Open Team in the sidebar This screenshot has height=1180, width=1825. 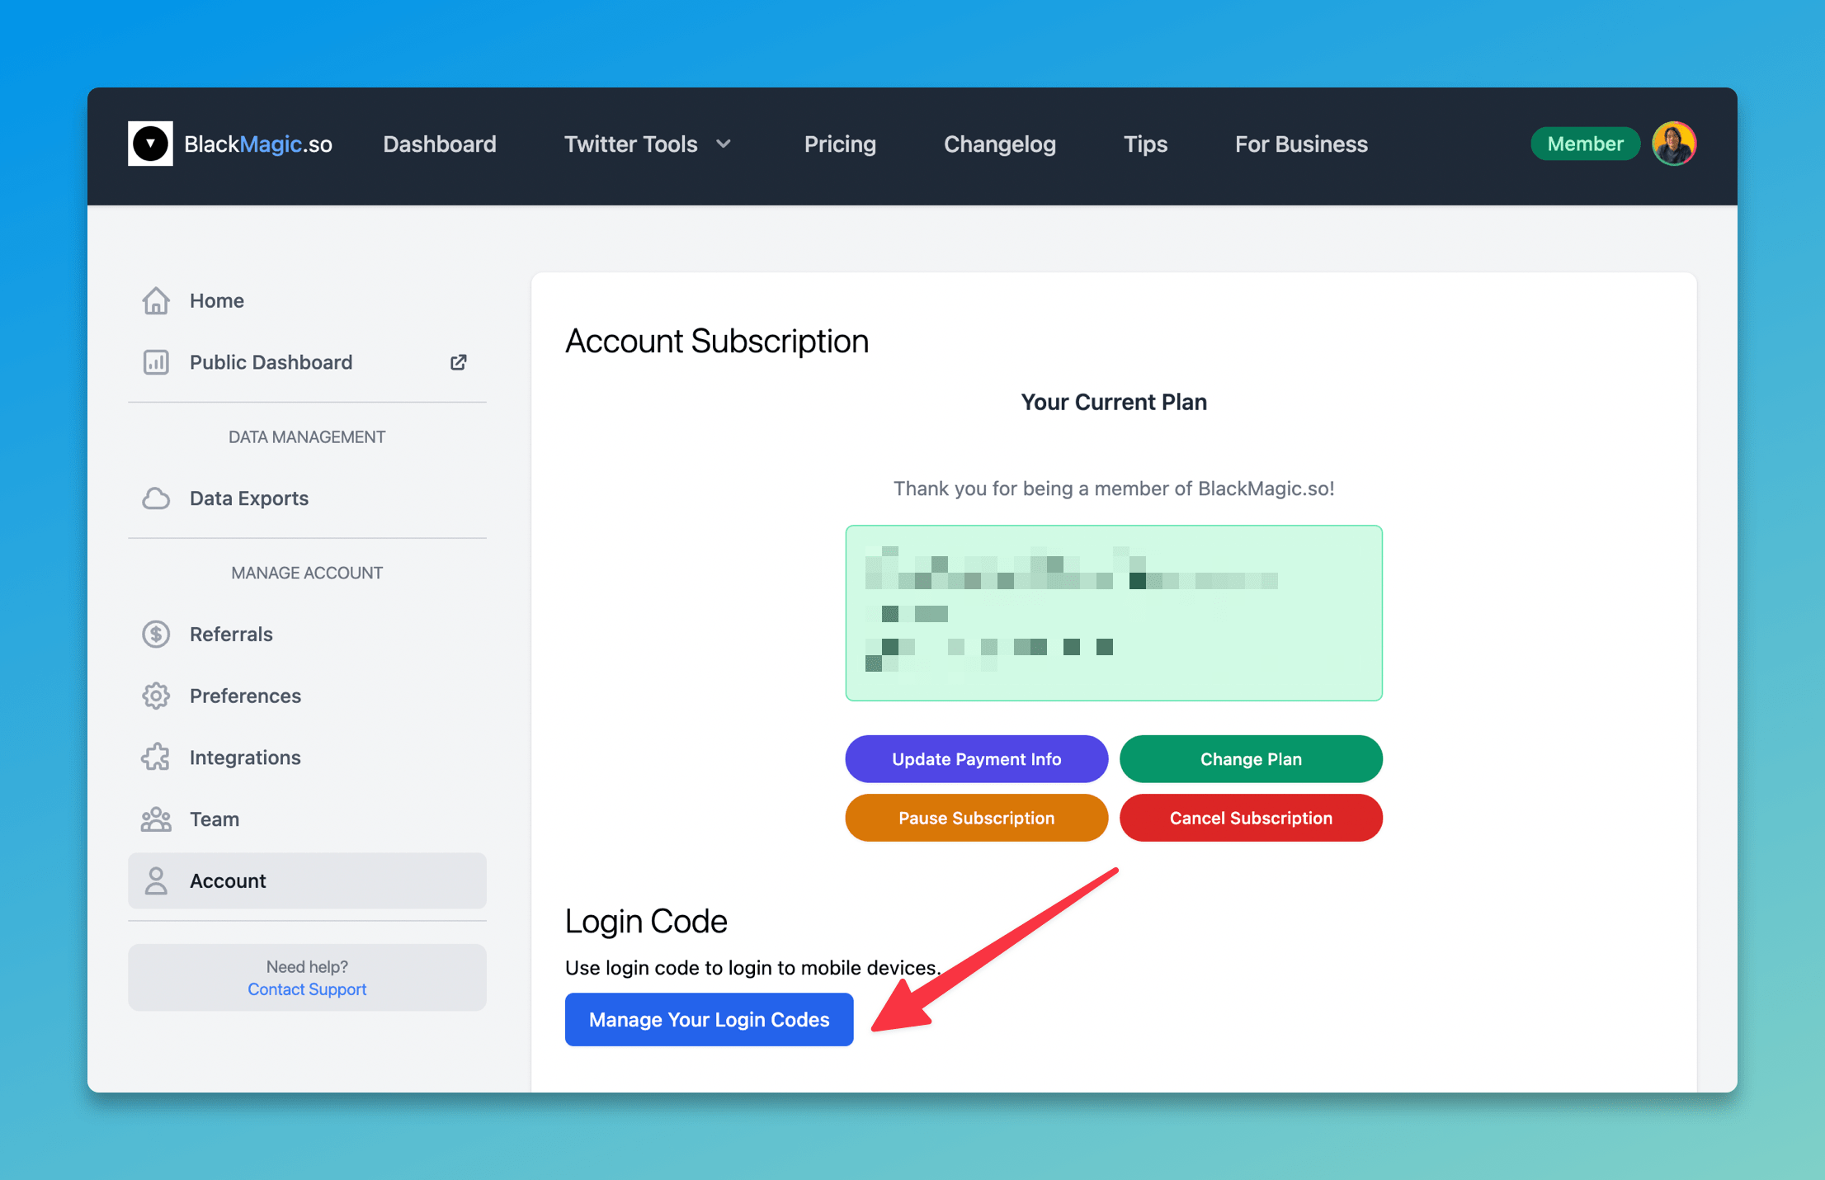coord(307,819)
